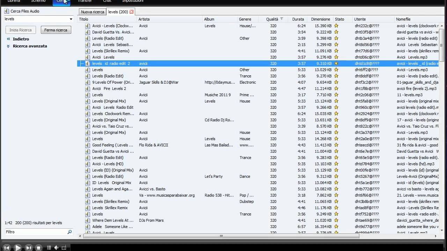Open the search term dropdown showing 'levels'
This screenshot has width=447, height=251.
click(x=71, y=19)
